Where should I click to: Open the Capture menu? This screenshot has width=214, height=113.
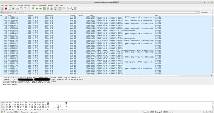pos(20,5)
